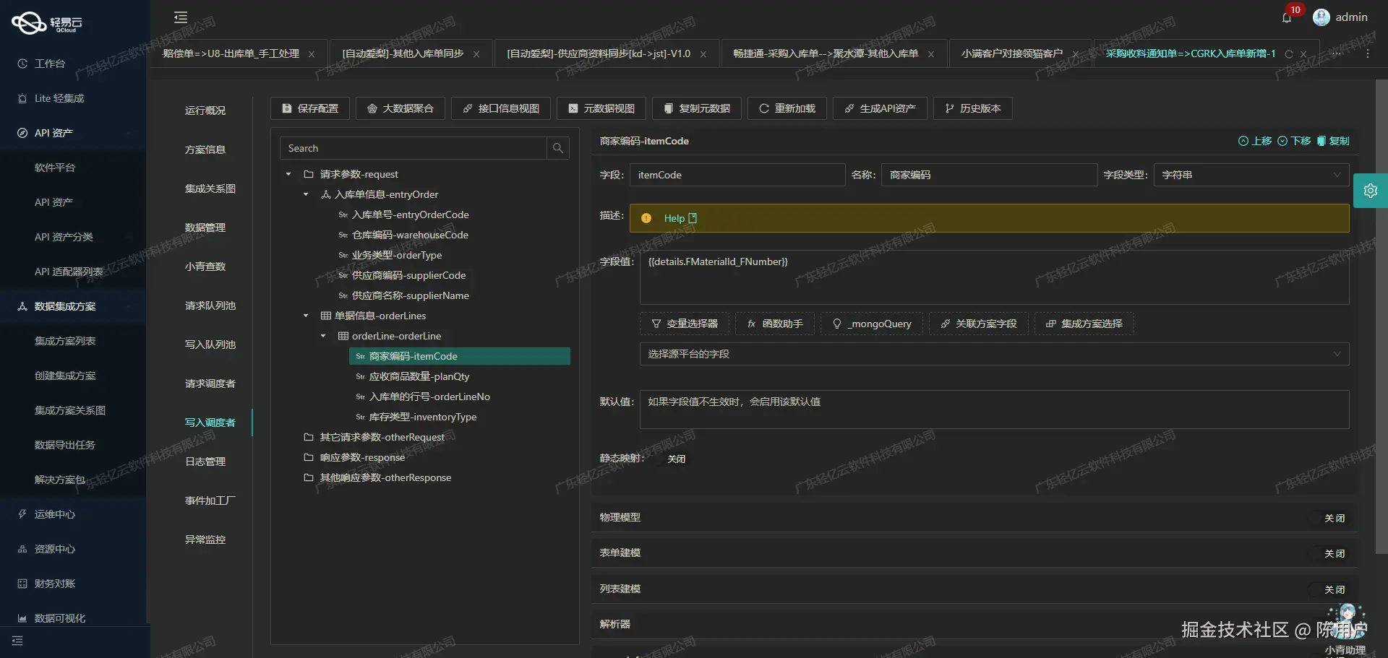Focus 默认值 text area

[994, 410]
